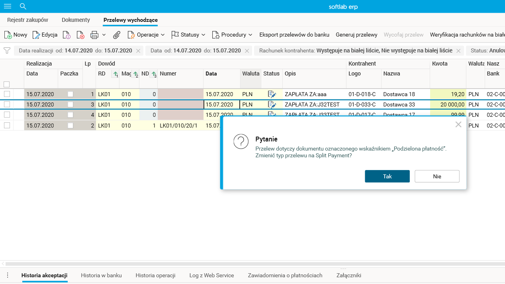The height and width of the screenshot is (284, 505).
Task: Click status icon in Dostawca 33 row
Action: coord(272,104)
